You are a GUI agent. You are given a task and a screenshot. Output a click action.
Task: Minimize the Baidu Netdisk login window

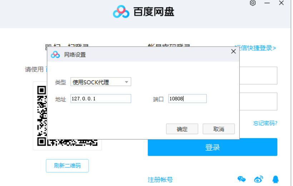(267, 3)
